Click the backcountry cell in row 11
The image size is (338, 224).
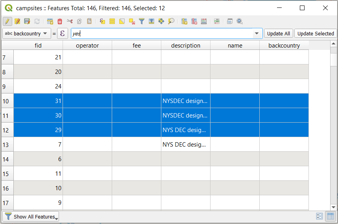point(284,116)
